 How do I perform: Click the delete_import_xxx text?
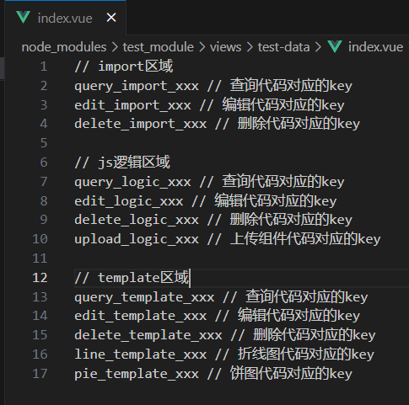point(141,124)
